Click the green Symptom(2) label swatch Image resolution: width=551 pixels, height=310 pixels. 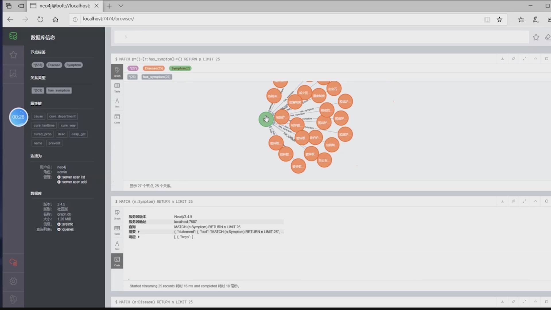(181, 68)
